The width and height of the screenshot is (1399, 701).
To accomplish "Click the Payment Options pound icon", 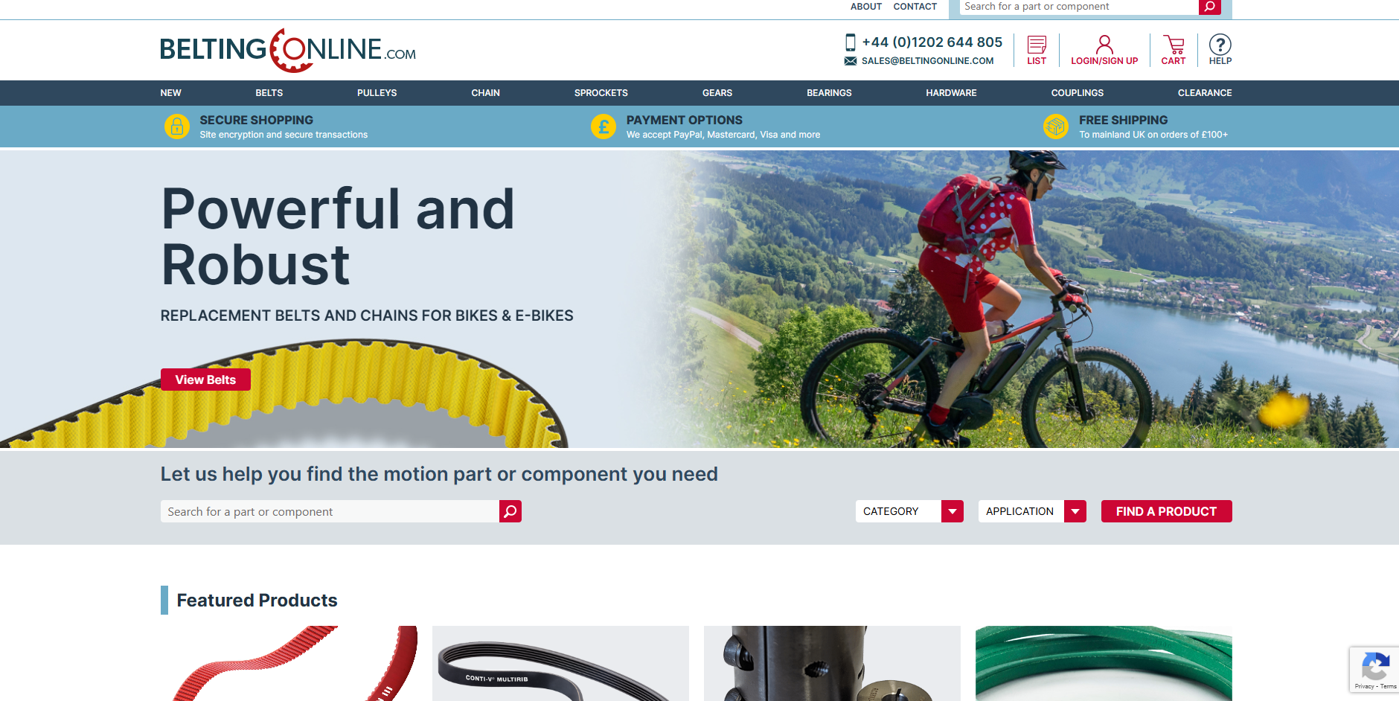I will [x=604, y=127].
